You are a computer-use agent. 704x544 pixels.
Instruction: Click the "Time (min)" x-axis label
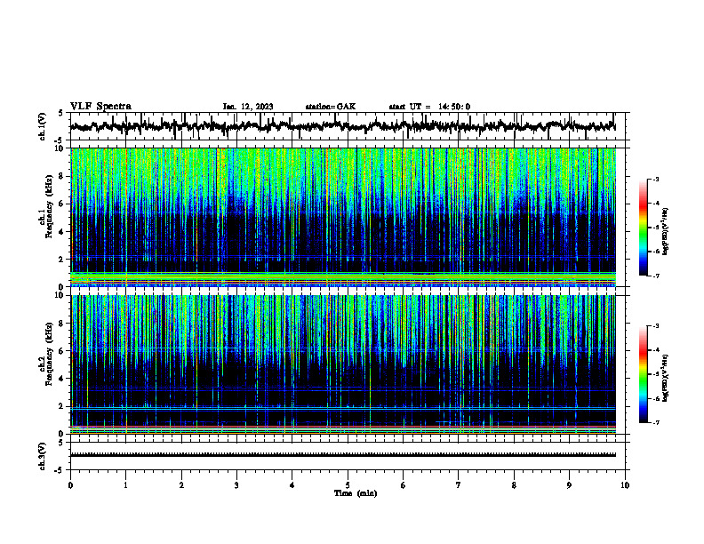pos(356,493)
